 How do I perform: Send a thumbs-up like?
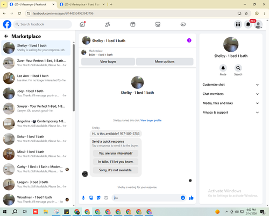[192, 198]
